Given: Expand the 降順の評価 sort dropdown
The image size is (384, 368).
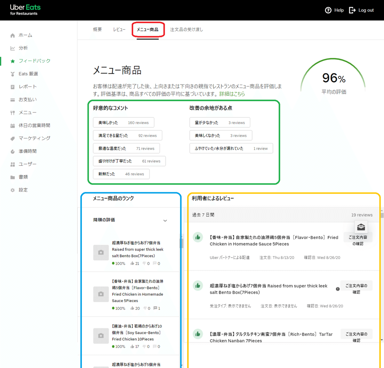Looking at the screenshot, I should (165, 220).
